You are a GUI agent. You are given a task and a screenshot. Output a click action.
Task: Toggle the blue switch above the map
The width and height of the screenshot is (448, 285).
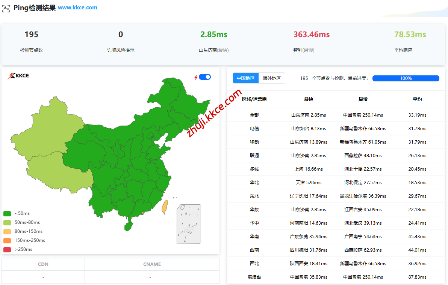[204, 76]
